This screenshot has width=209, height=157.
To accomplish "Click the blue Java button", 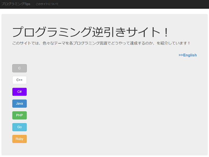I will pos(19,104).
